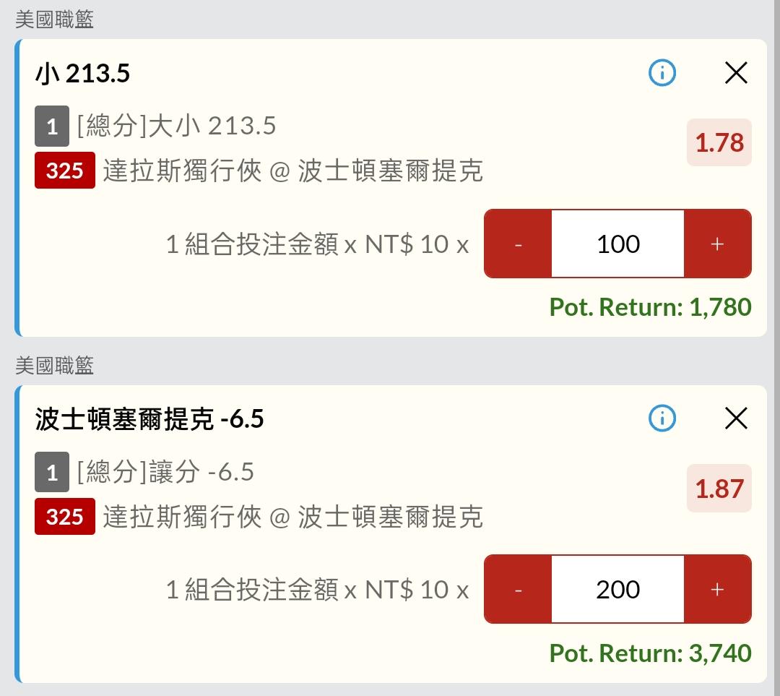The width and height of the screenshot is (780, 696).
Task: Edit the stake field showing 100
Action: point(617,244)
